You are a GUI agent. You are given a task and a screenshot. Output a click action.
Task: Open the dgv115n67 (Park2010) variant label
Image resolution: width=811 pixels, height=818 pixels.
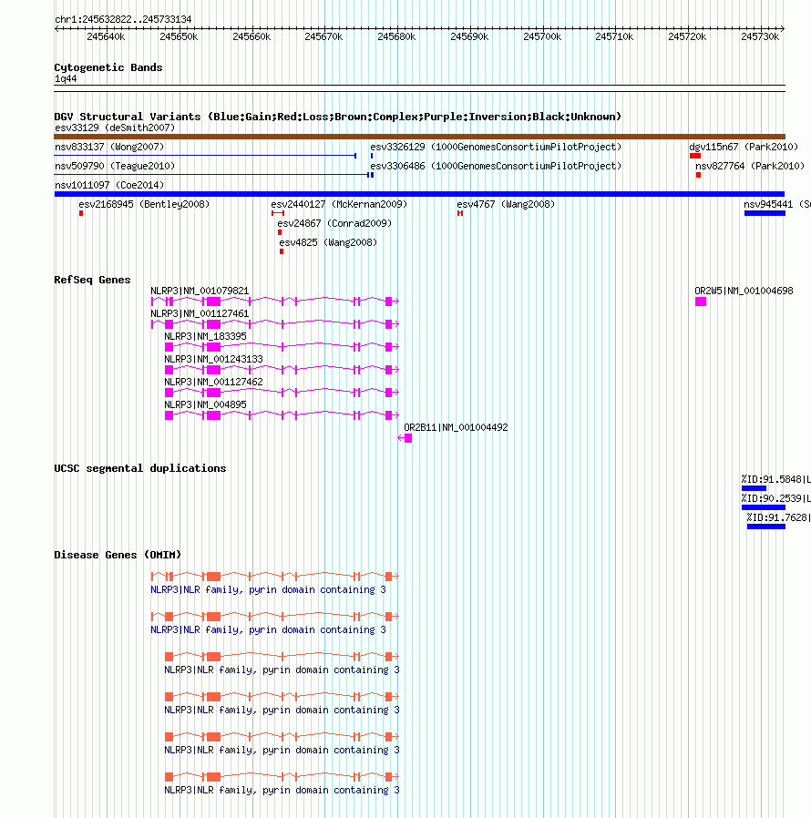tap(744, 148)
